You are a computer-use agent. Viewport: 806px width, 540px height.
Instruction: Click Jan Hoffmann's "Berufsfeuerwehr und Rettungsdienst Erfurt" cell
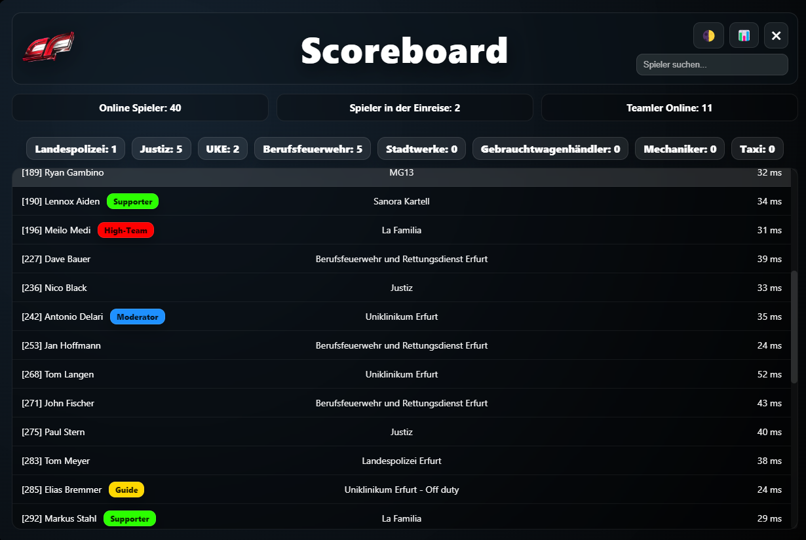pos(402,345)
